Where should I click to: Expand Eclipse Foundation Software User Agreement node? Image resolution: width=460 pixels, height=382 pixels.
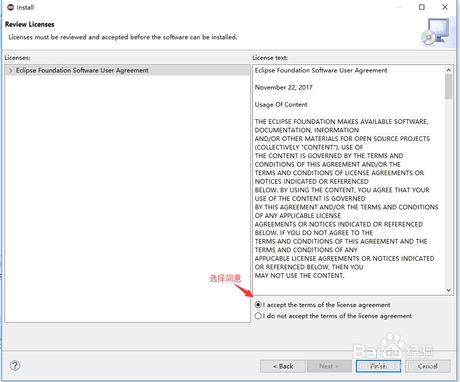[x=11, y=70]
